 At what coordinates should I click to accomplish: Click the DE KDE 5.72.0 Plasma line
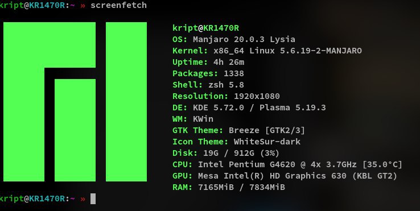[x=249, y=107]
